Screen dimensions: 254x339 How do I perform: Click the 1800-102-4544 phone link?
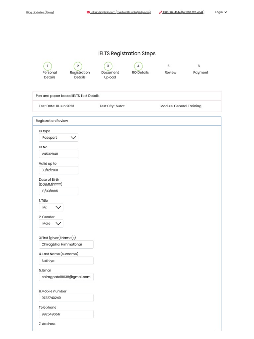click(183, 12)
